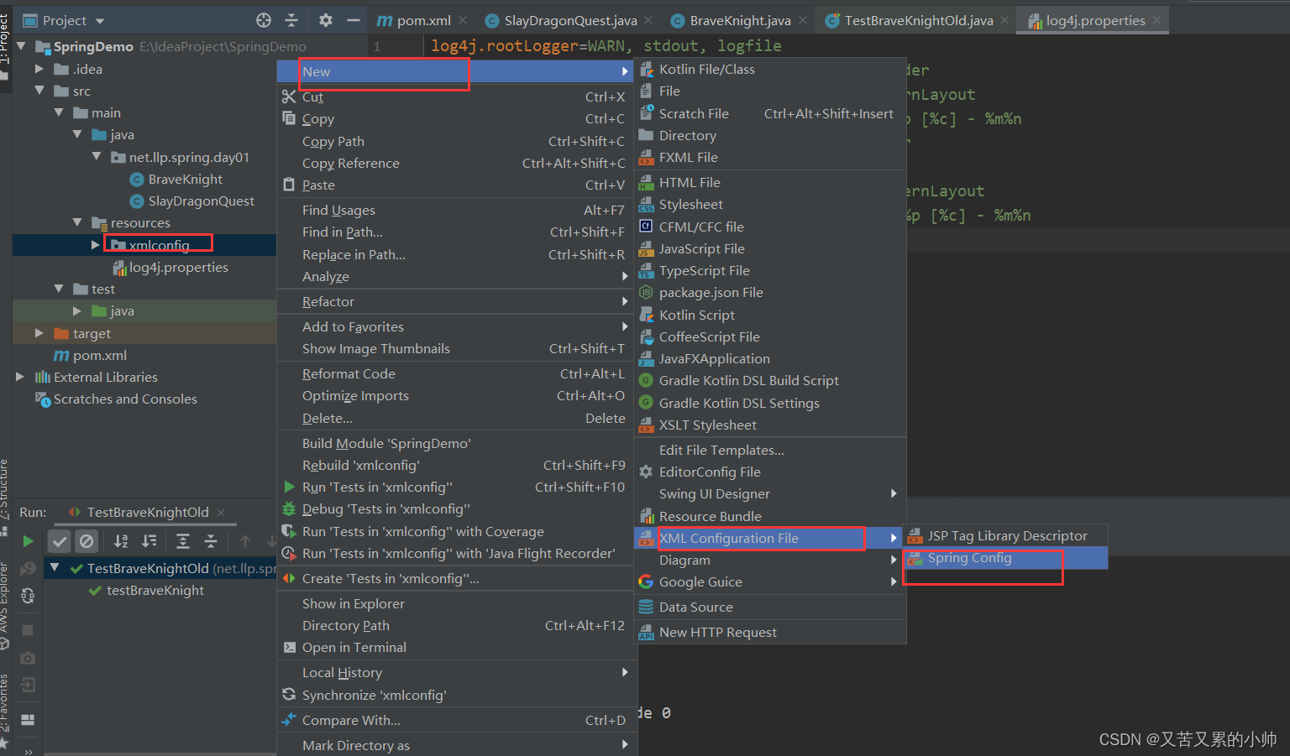Collapse TestBraveKnightOld test result node

(x=55, y=568)
